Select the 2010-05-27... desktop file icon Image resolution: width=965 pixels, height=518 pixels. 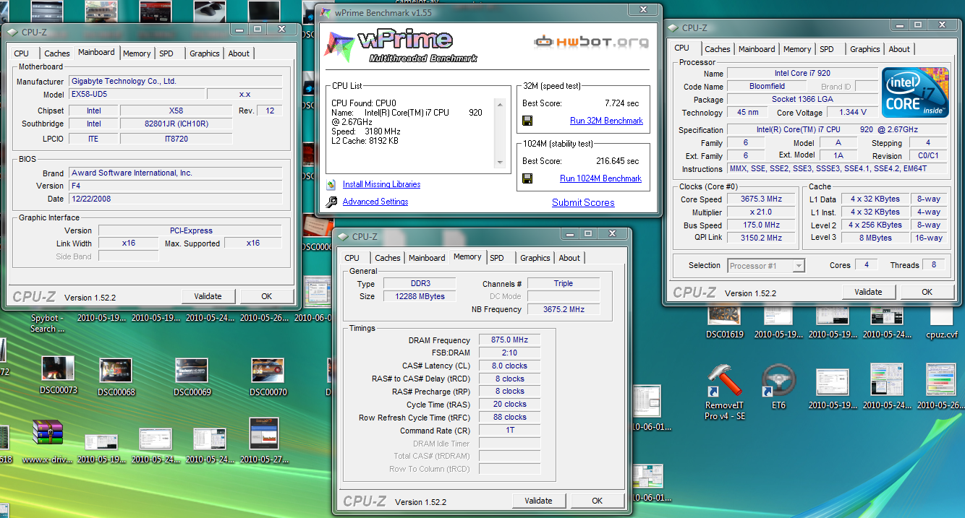(264, 441)
